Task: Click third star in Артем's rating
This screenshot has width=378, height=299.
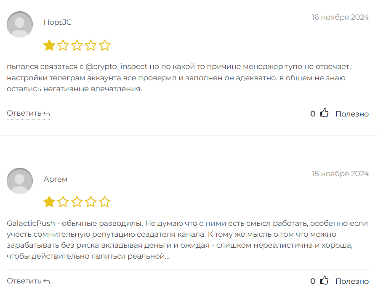Action: 77,202
